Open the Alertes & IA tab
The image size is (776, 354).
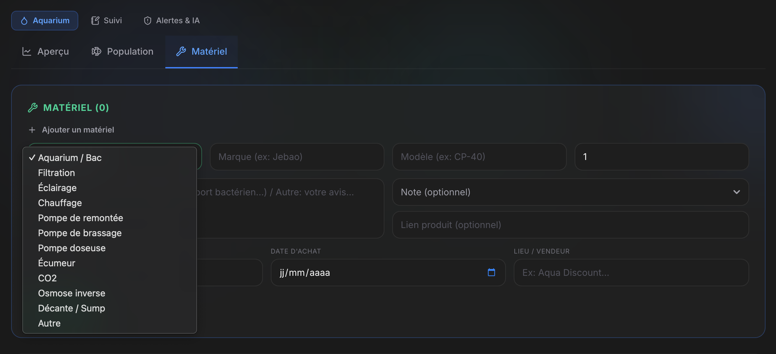click(177, 21)
